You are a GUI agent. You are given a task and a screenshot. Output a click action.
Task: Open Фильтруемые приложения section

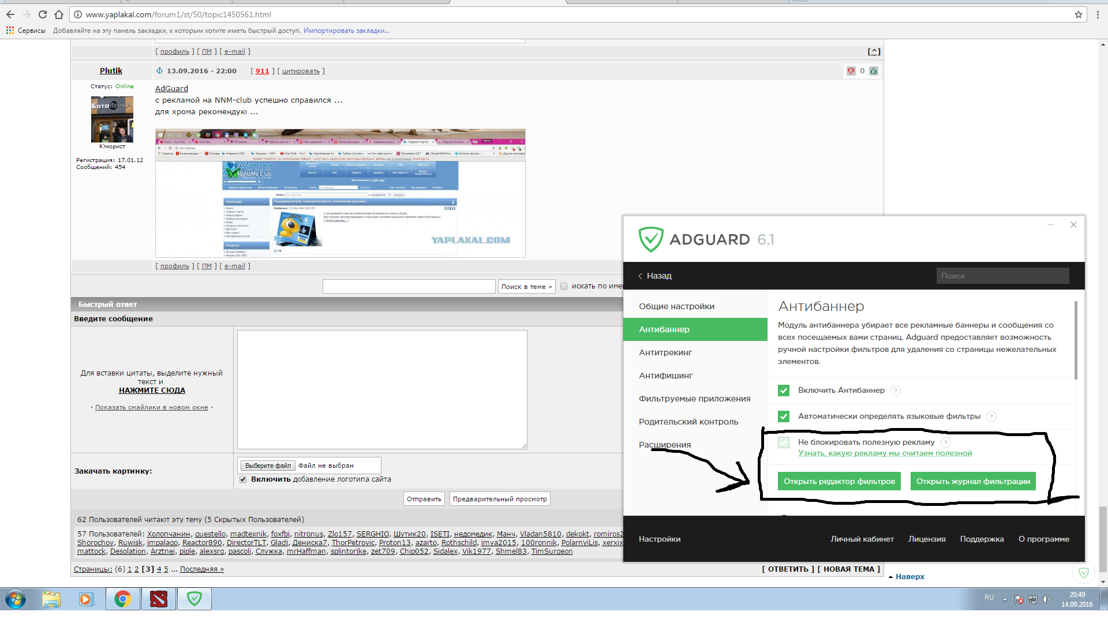click(x=695, y=399)
